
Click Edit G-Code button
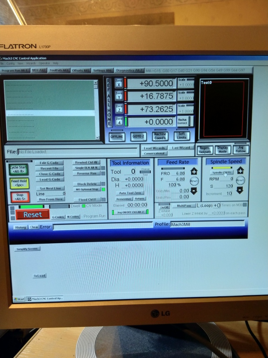pos(49,163)
